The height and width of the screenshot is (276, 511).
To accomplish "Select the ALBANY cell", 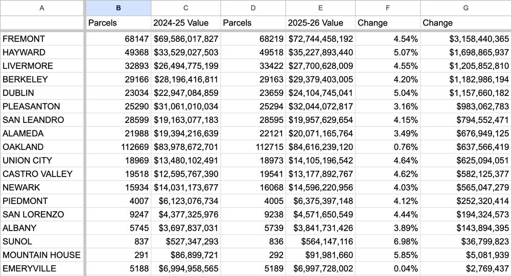I will click(x=42, y=228).
